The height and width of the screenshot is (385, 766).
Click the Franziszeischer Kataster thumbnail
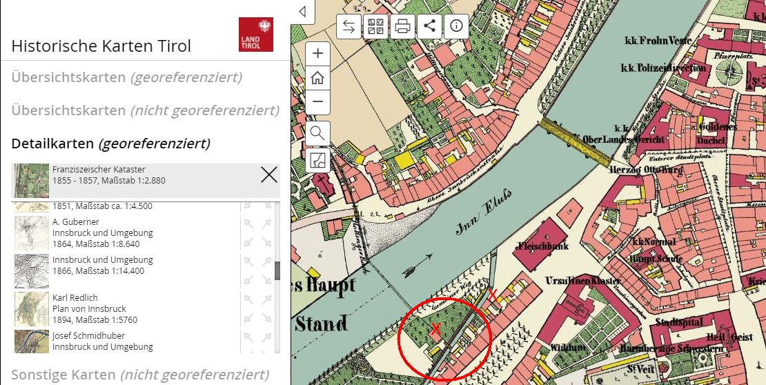click(32, 180)
